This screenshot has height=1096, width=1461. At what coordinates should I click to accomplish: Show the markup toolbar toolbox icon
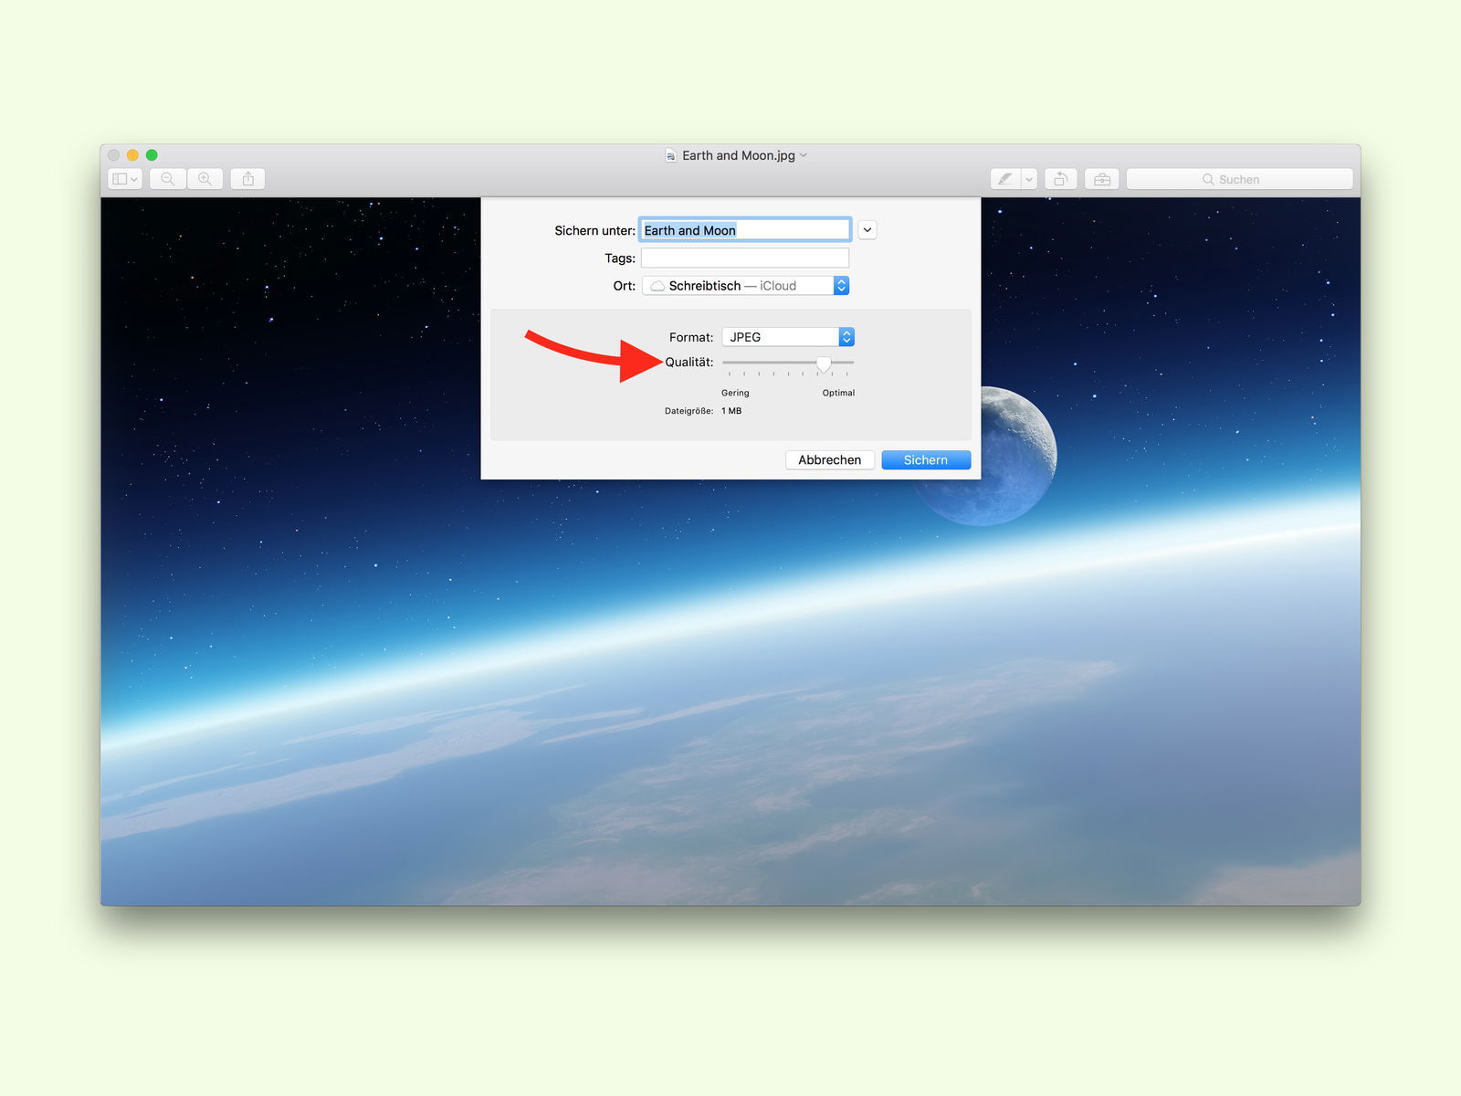point(1102,179)
